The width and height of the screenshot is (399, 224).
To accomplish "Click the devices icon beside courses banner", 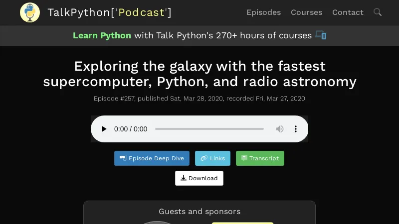I will [321, 35].
